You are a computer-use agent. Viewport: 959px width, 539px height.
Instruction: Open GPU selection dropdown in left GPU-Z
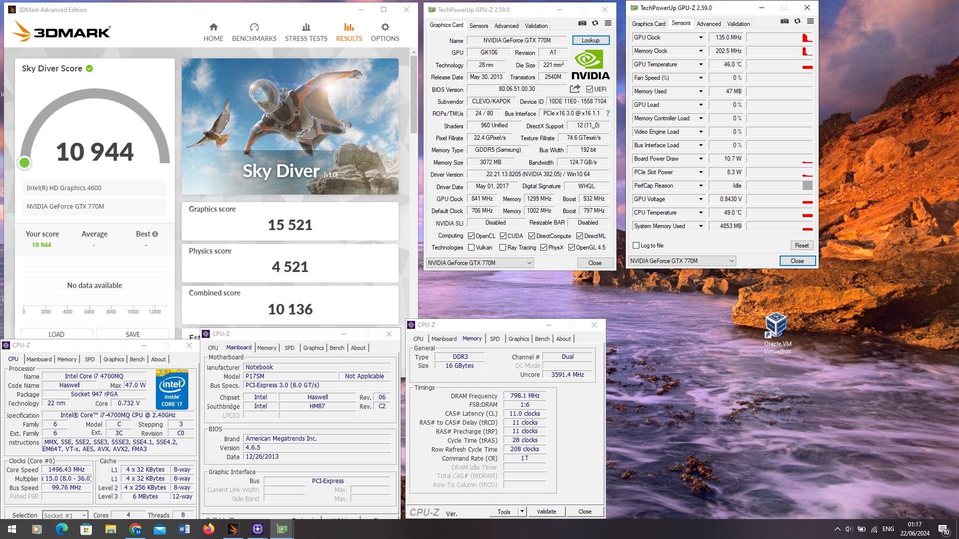[479, 263]
